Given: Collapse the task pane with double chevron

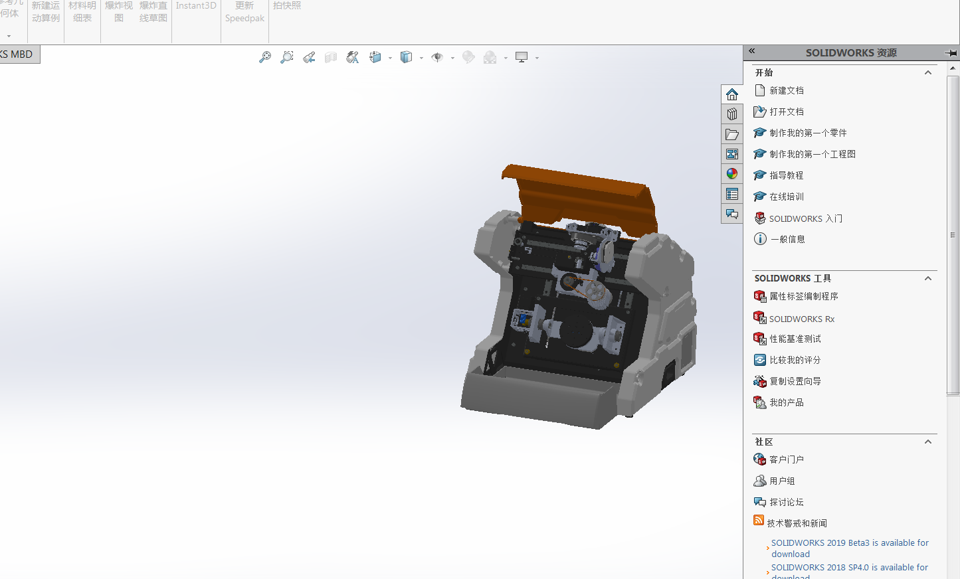Looking at the screenshot, I should click(752, 51).
